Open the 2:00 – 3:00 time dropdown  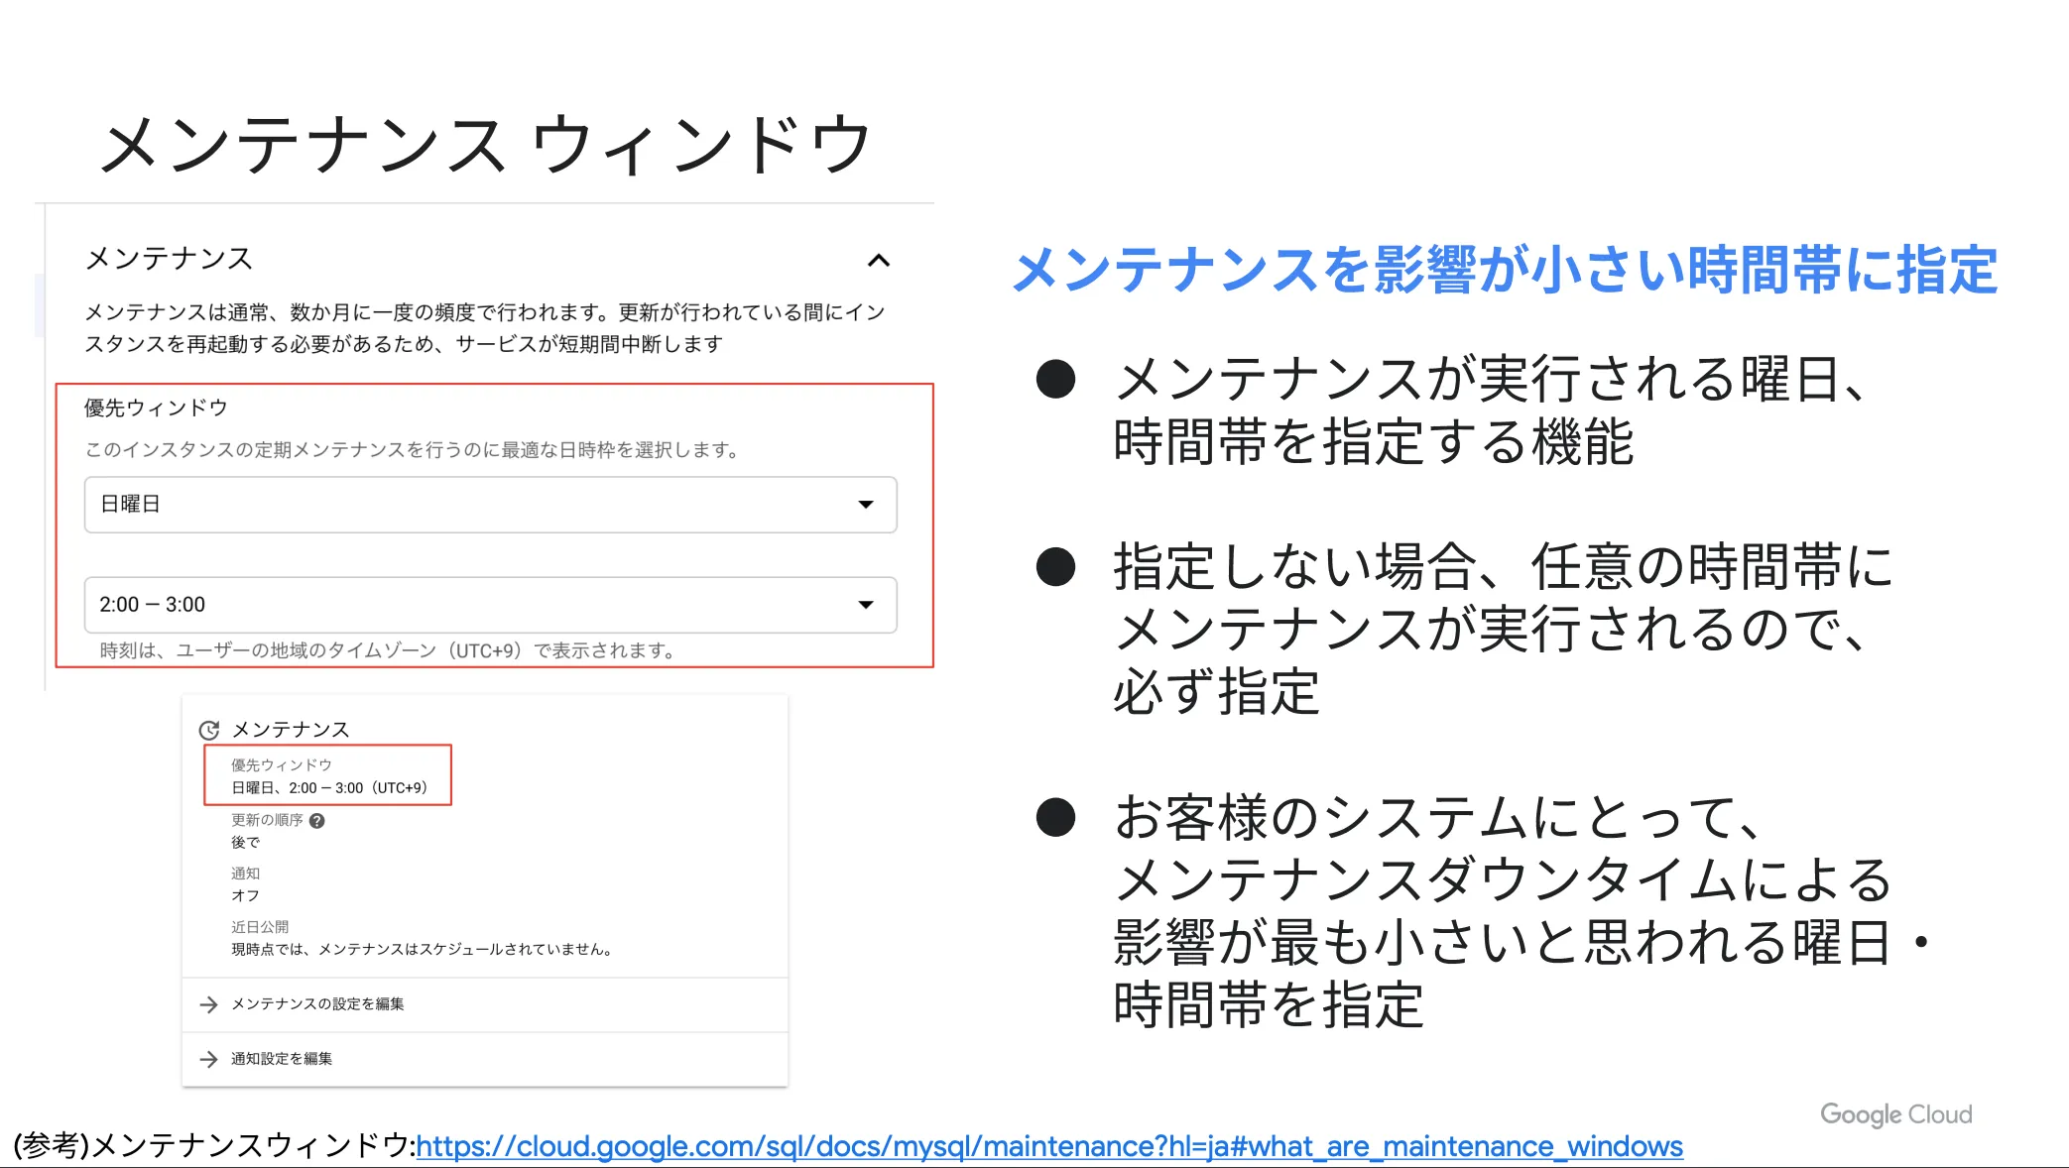491,605
